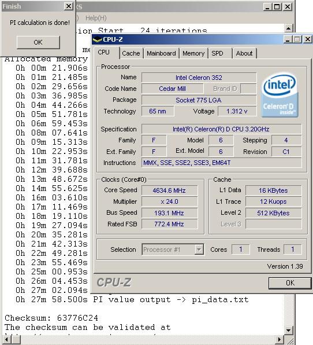Select the Memory tab in CPU-Z
The image size is (313, 345).
tap(193, 53)
